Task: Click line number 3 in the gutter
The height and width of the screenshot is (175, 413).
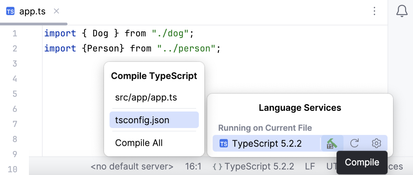Action: coord(14,64)
